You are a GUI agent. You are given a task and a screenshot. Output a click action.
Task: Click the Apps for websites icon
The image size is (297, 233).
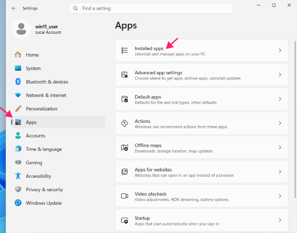(x=124, y=172)
